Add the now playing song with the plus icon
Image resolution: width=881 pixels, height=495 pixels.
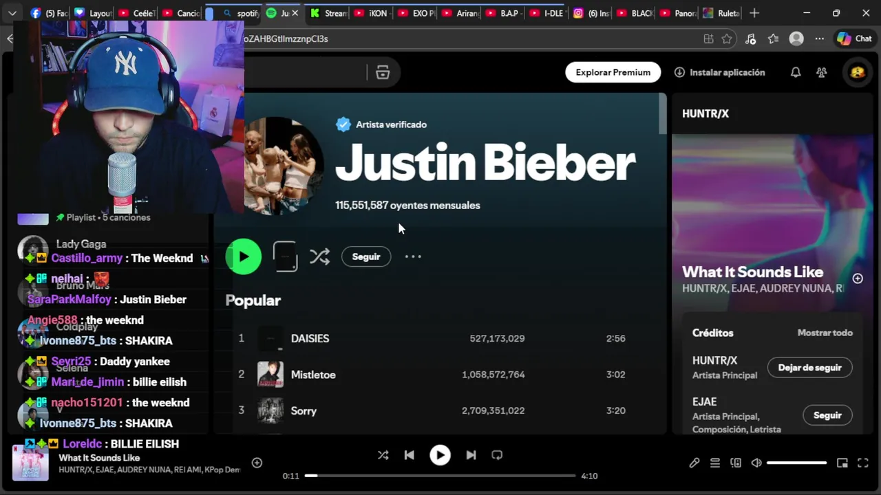point(257,463)
